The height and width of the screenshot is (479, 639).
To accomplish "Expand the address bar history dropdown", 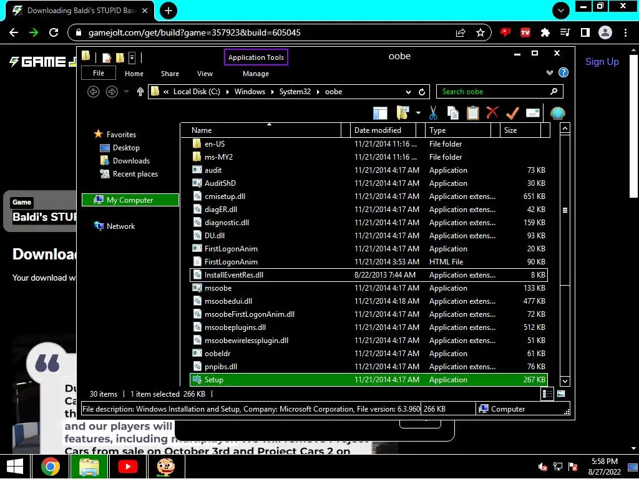I will pos(408,92).
